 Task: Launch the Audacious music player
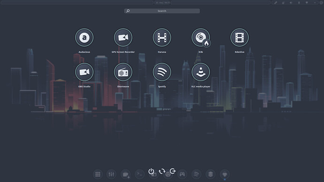point(85,38)
